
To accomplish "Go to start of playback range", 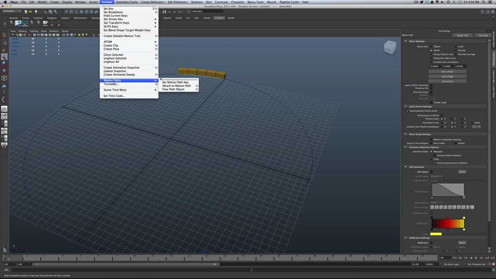I will [x=455, y=258].
